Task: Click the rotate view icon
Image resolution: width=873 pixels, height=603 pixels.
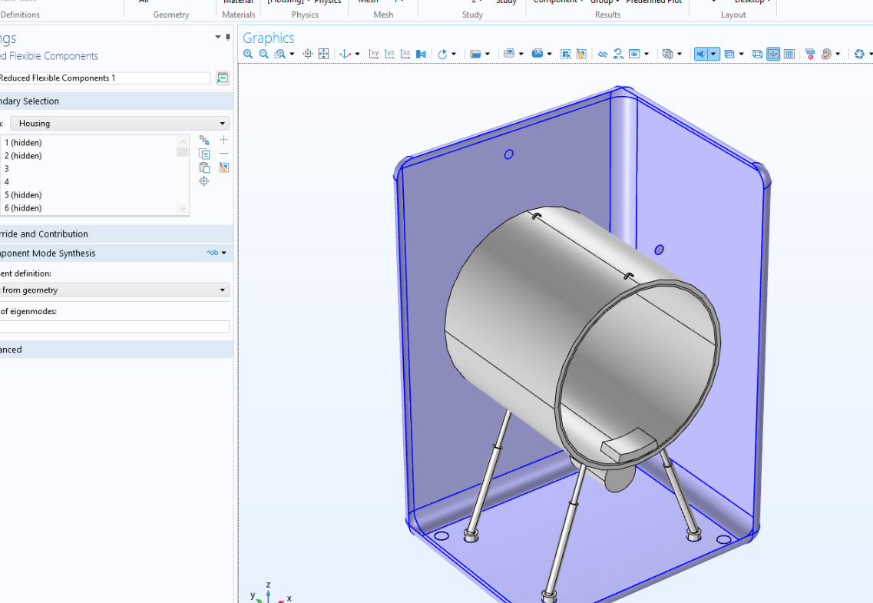Action: coord(442,54)
